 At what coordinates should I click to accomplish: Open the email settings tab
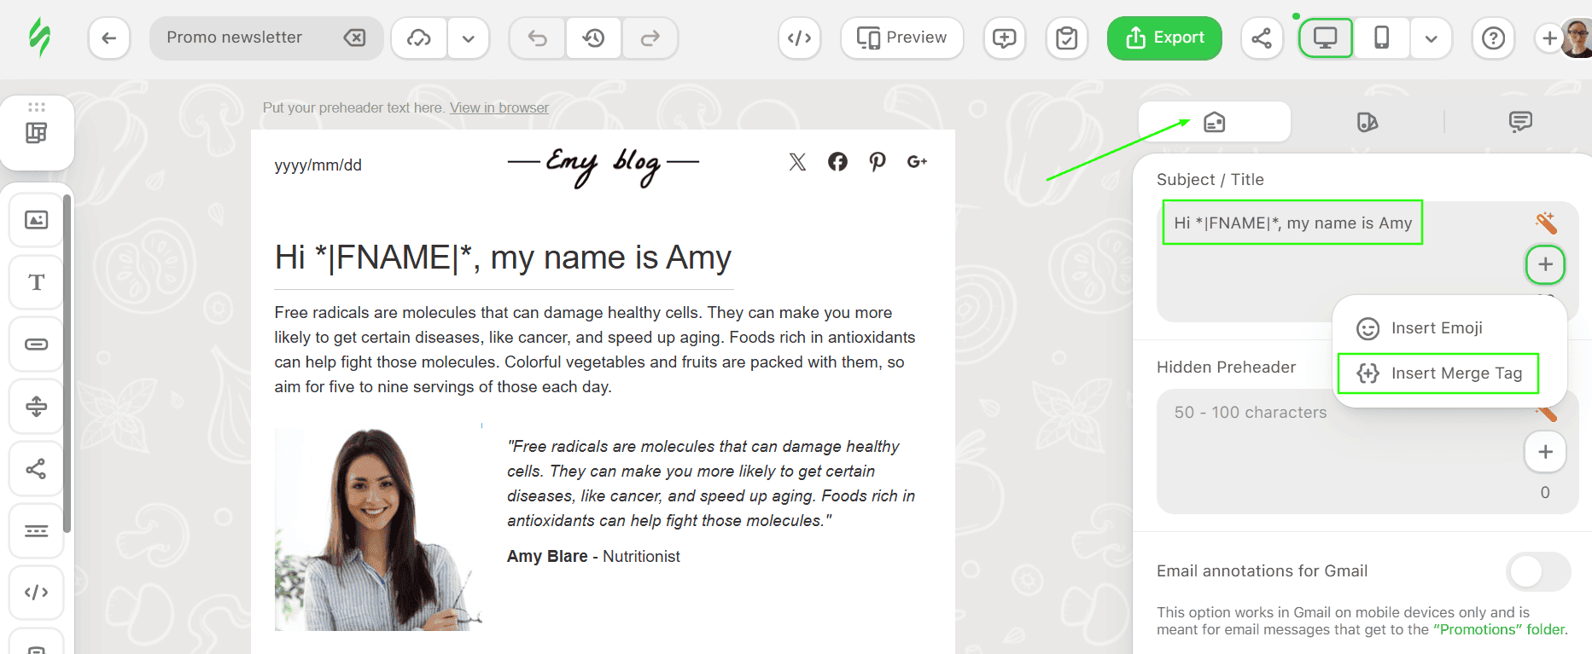coord(1215,122)
